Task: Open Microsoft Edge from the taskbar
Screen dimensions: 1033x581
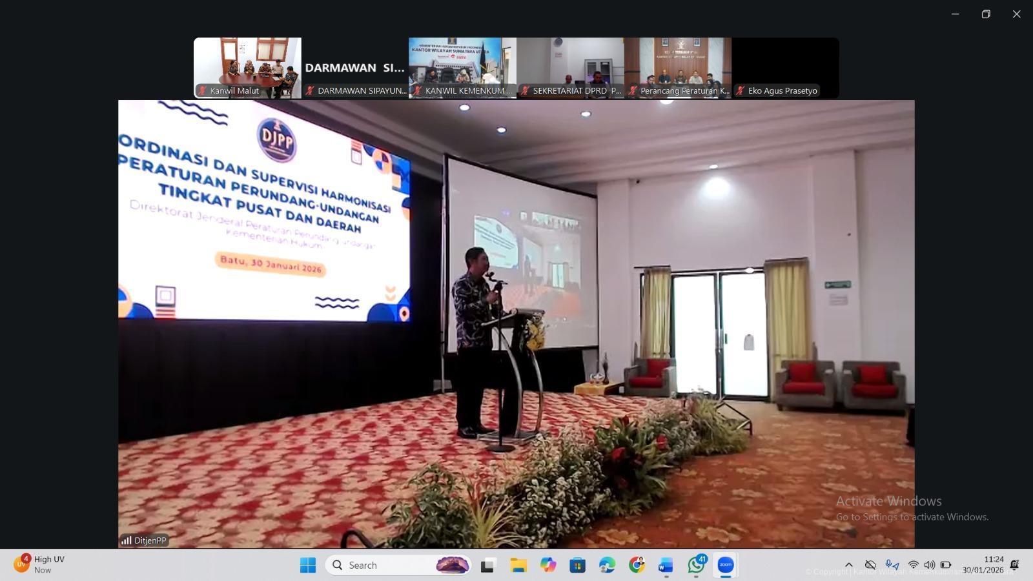Action: click(607, 565)
